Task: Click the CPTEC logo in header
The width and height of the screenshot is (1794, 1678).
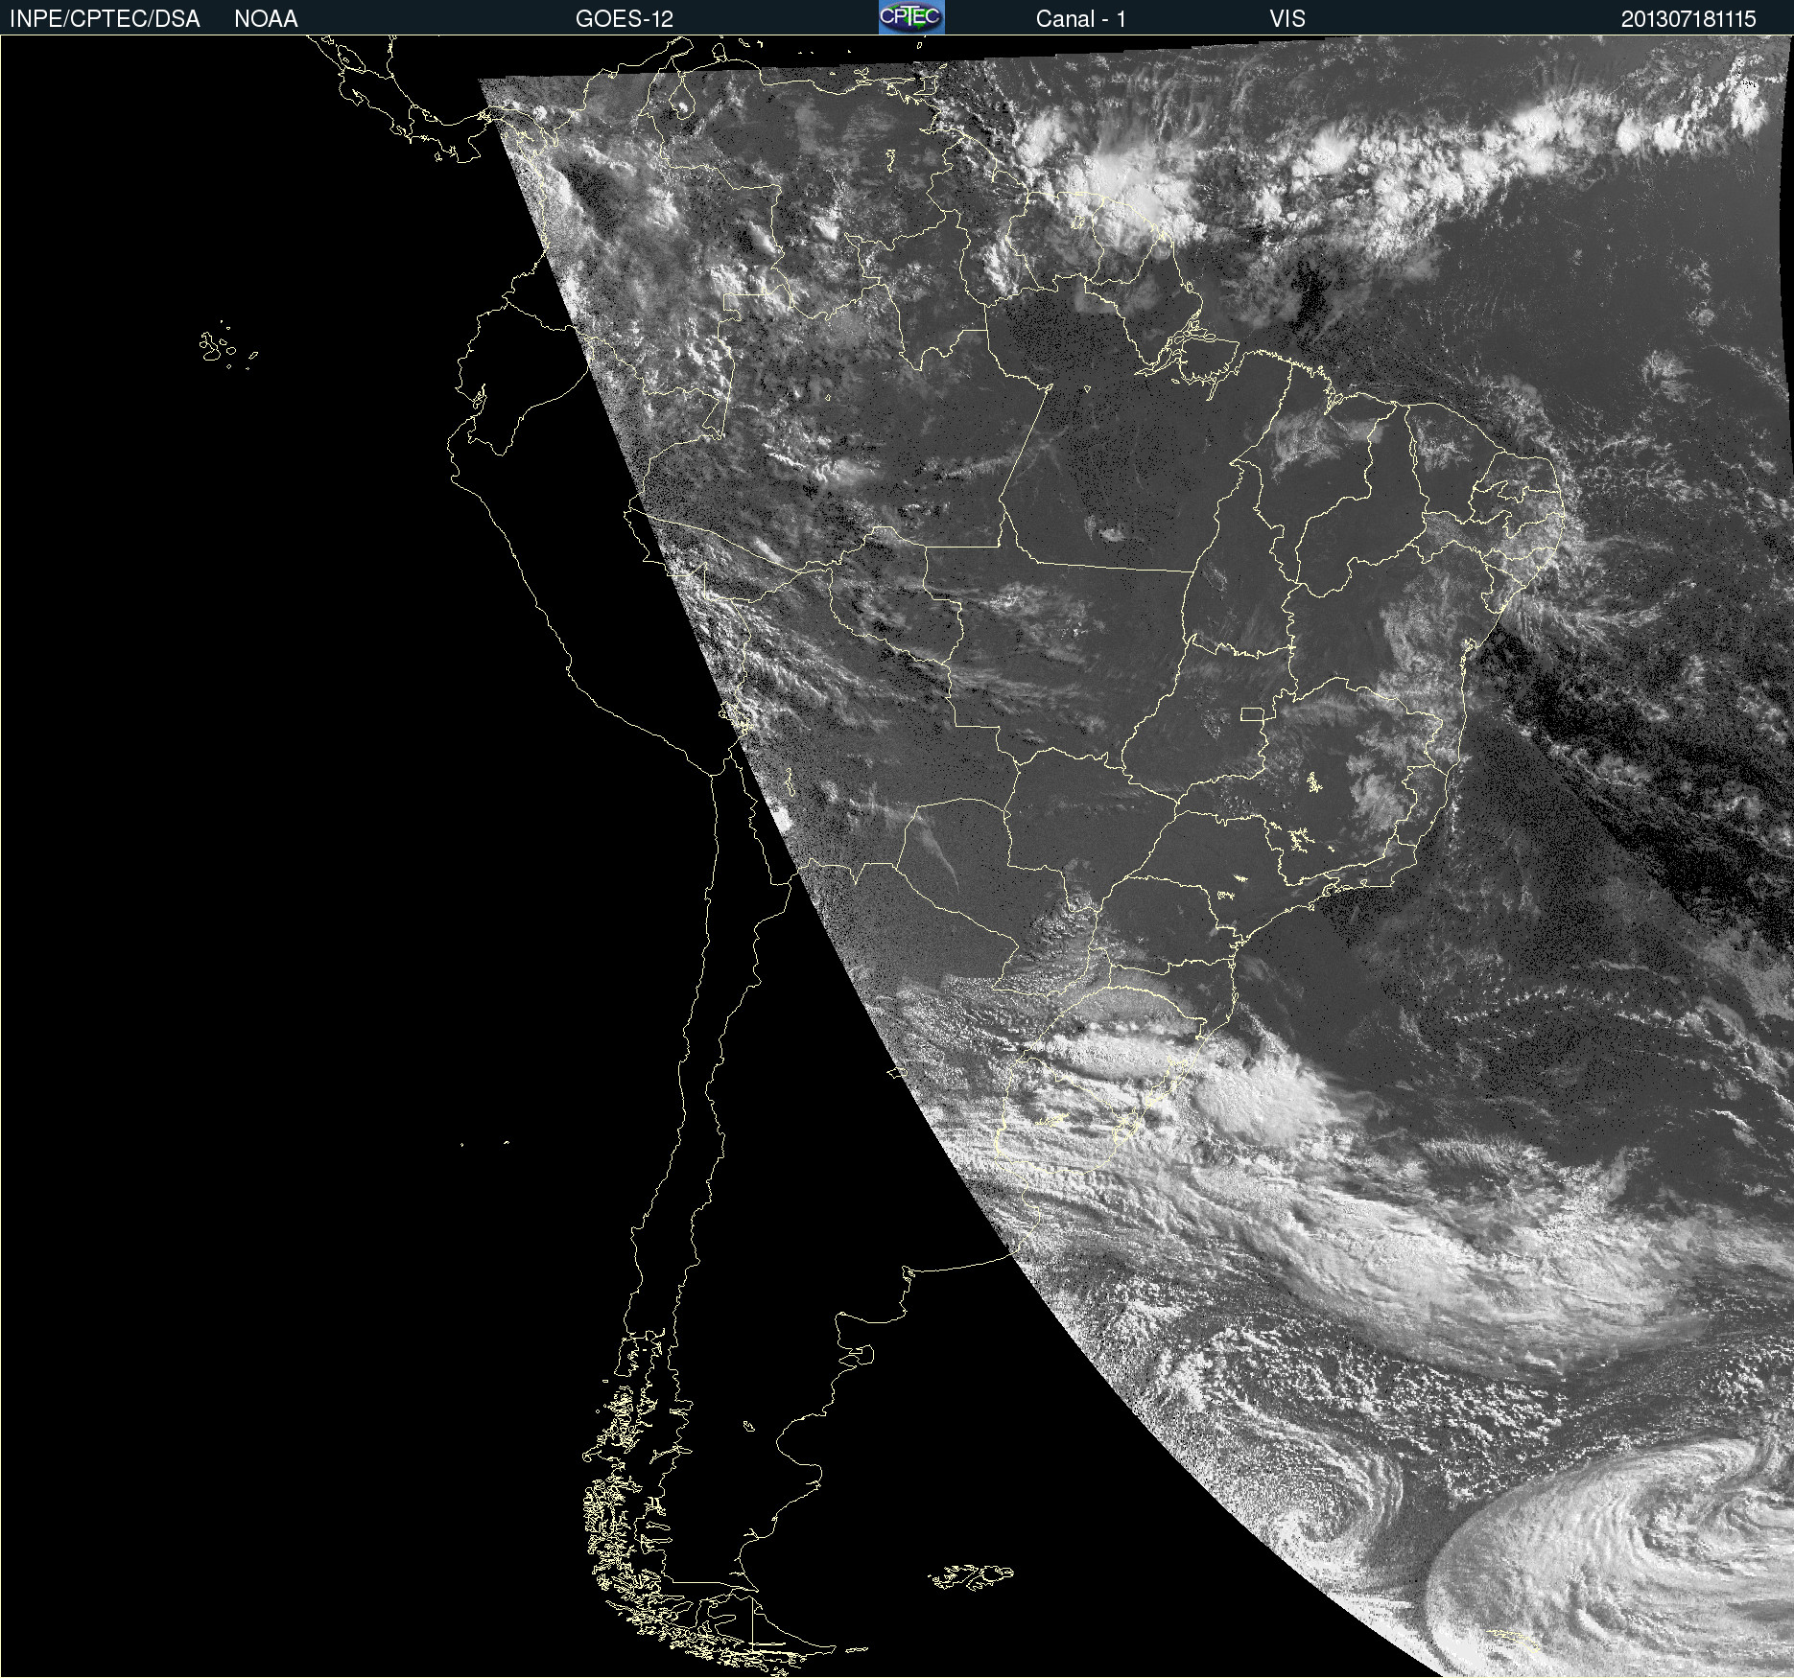Action: pos(911,17)
